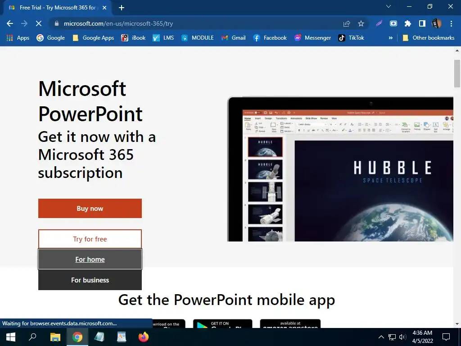Toggle the browser side panel icon
The width and height of the screenshot is (461, 346).
pos(422,23)
